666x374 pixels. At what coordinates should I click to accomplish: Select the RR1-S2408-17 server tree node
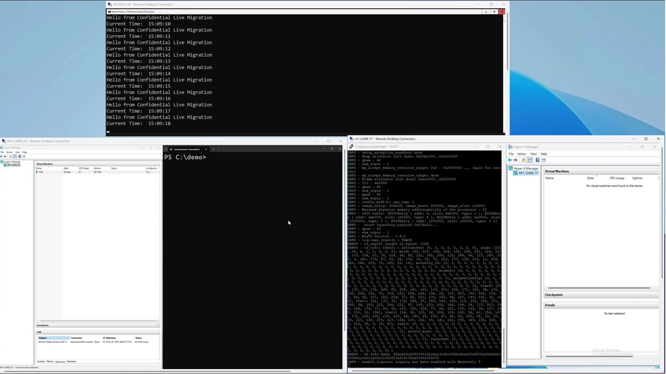(x=528, y=173)
